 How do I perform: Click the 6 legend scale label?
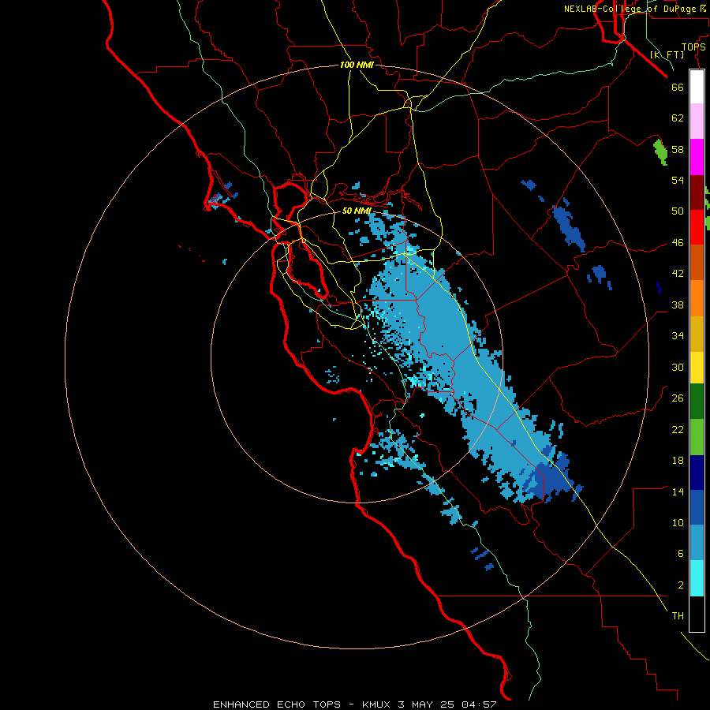[x=680, y=554]
